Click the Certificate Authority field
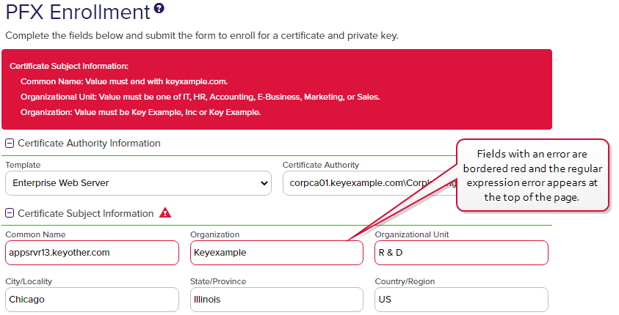619x315 pixels. click(x=369, y=183)
